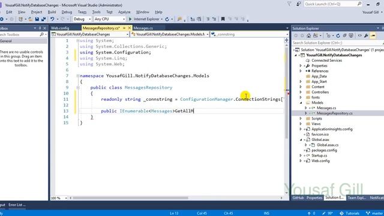
Task: Click the pencil pending changes status icon
Action: coord(324,214)
